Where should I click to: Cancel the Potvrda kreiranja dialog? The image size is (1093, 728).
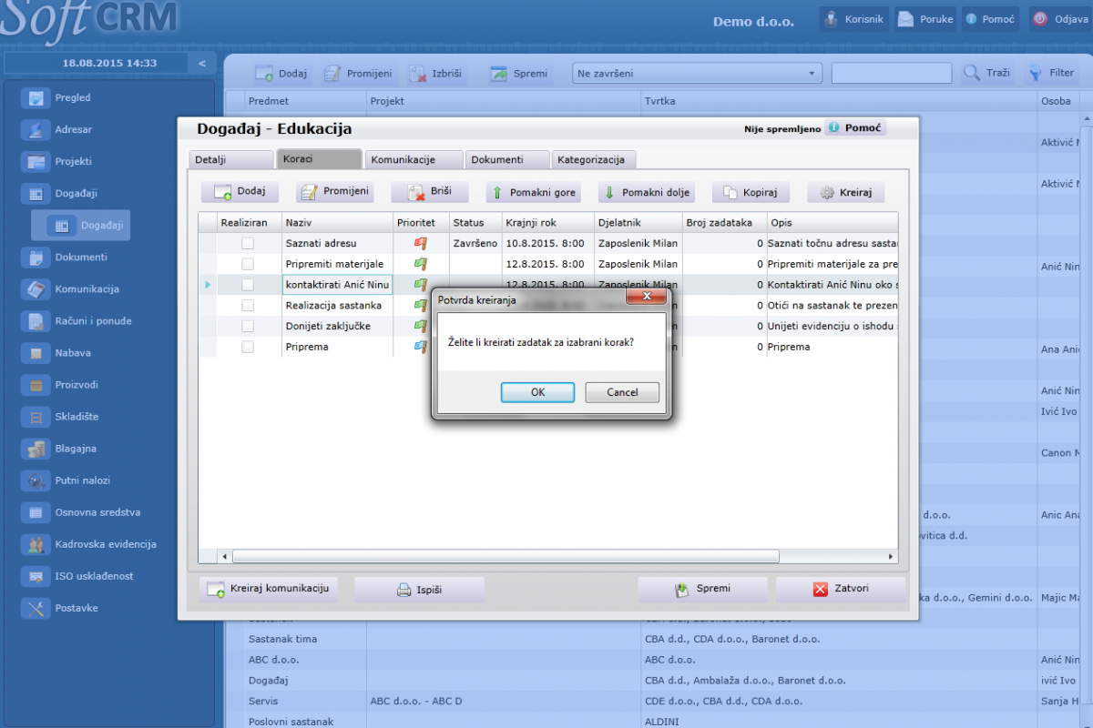click(623, 392)
